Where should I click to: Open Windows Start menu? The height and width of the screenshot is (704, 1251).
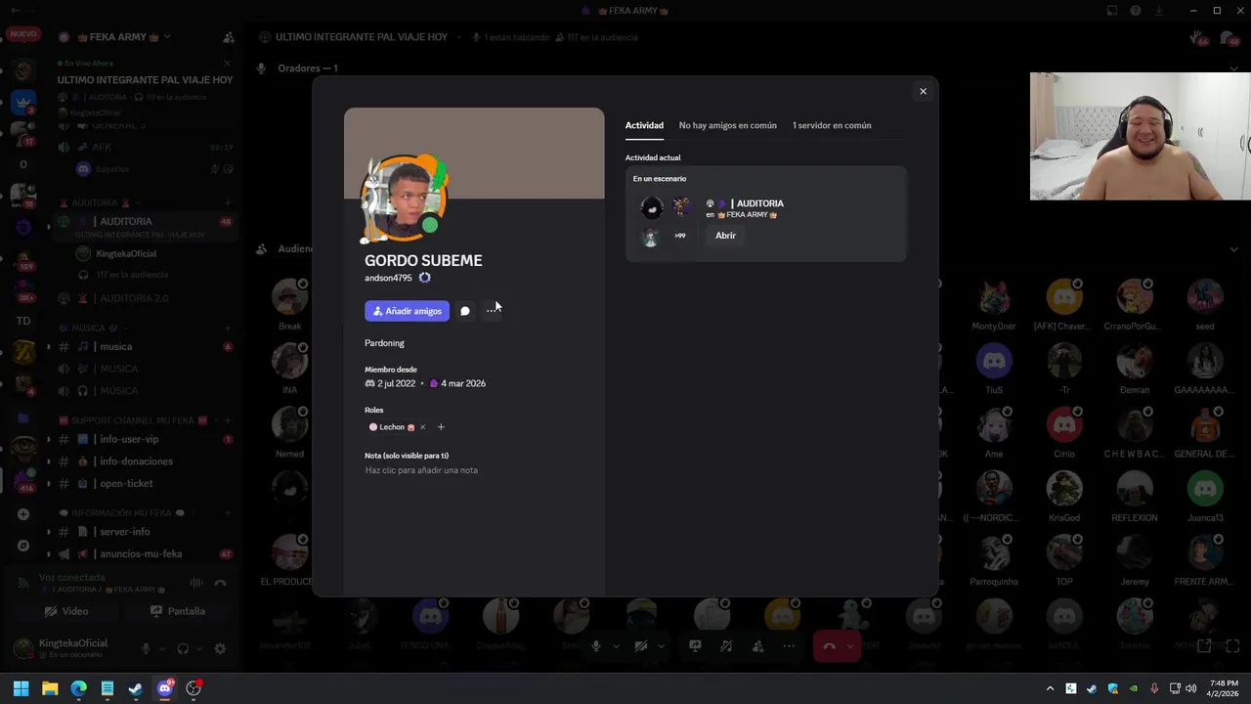pyautogui.click(x=22, y=688)
